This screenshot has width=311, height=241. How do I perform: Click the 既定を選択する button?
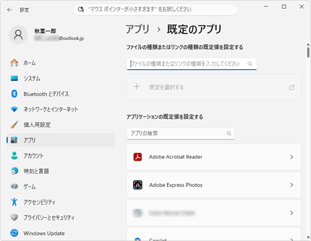[214, 87]
